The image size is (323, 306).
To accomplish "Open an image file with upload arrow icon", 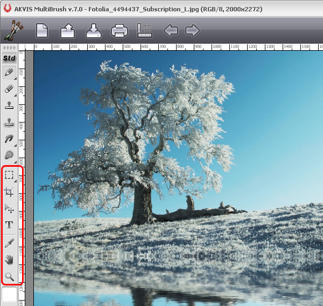I will [68, 31].
